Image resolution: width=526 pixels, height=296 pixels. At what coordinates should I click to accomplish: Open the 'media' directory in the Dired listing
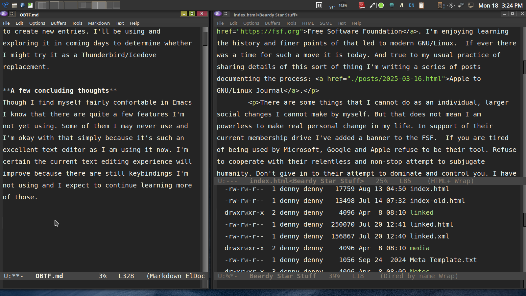point(419,248)
